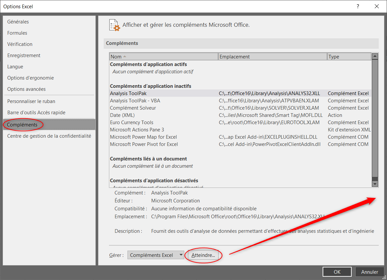Click the Type column header
The image size is (387, 280).
click(x=349, y=57)
